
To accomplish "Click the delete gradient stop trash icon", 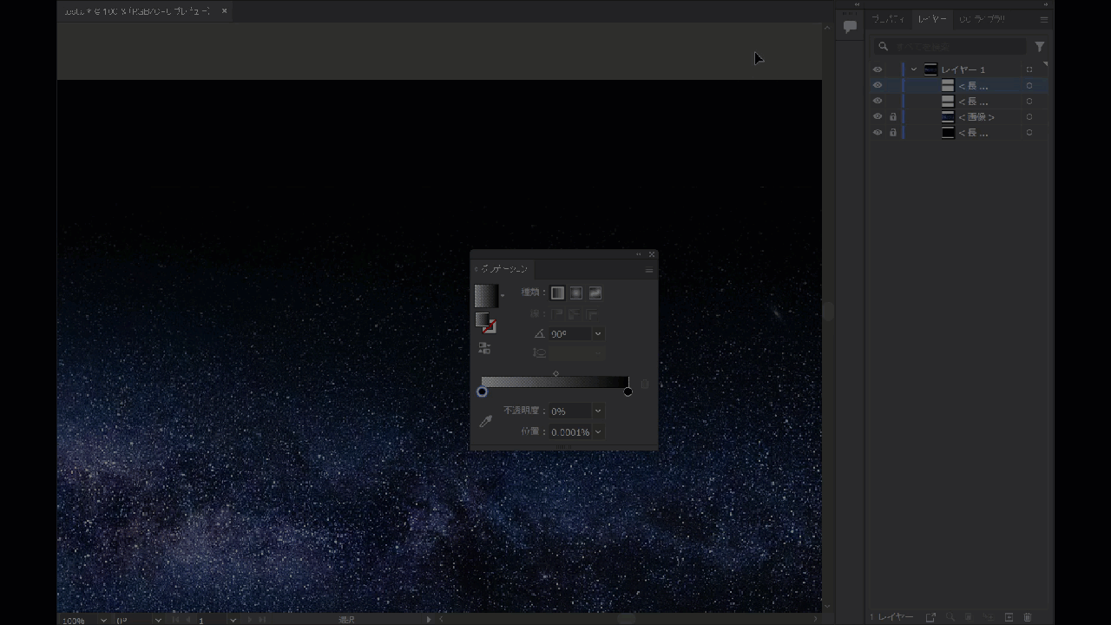I will tap(645, 384).
